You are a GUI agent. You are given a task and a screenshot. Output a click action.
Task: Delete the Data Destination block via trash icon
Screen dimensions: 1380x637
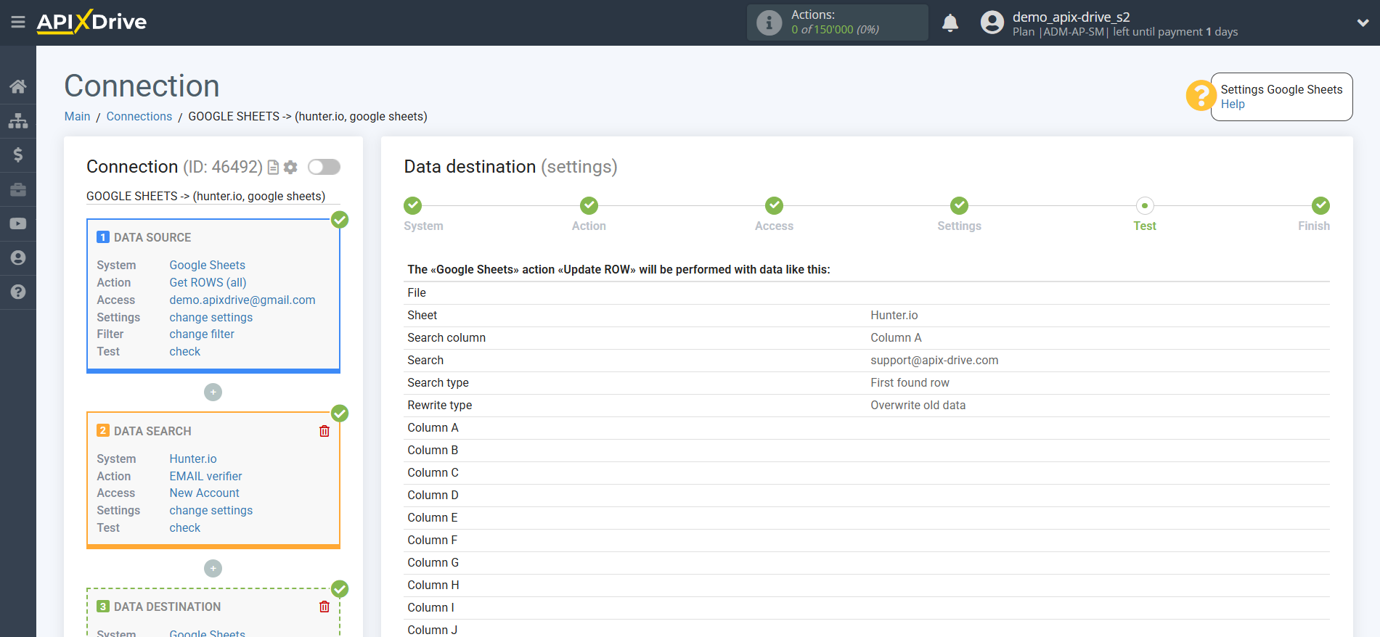point(324,607)
